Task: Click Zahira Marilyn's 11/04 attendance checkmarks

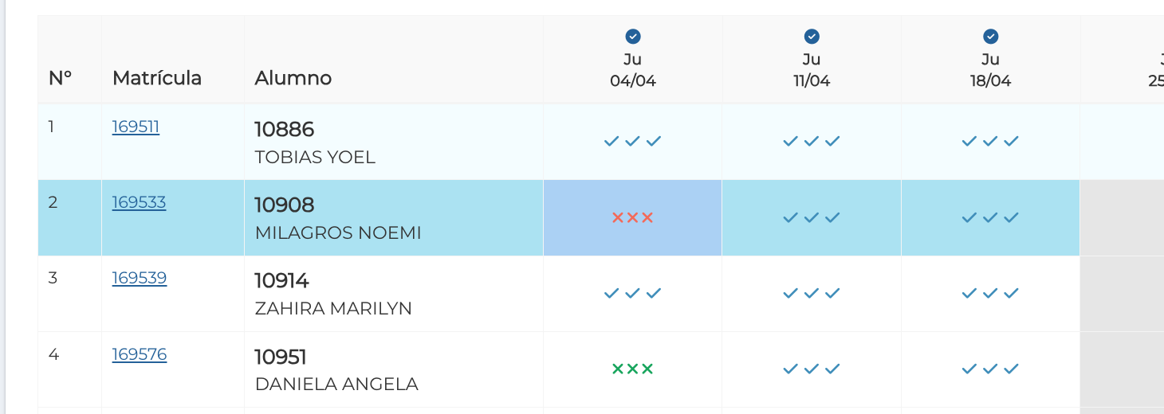Action: (812, 293)
